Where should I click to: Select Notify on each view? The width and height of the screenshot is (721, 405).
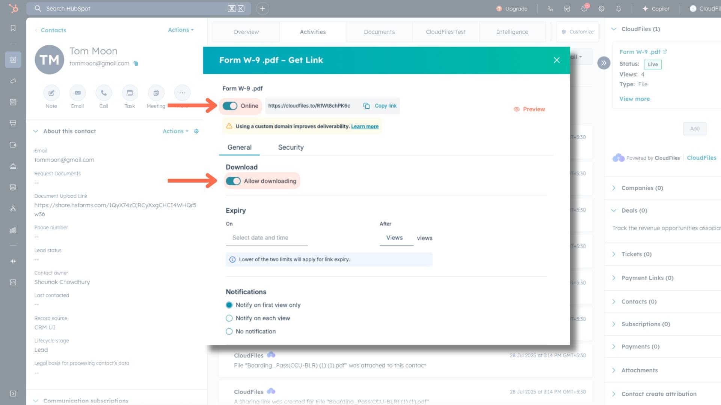[x=229, y=318]
